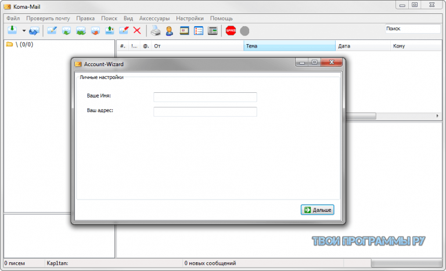Click the red SPAM stop sign icon

[231, 30]
